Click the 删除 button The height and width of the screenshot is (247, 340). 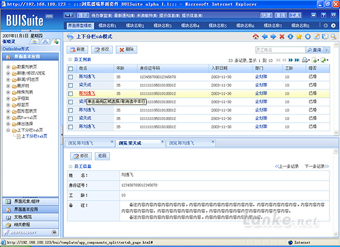coord(126,50)
